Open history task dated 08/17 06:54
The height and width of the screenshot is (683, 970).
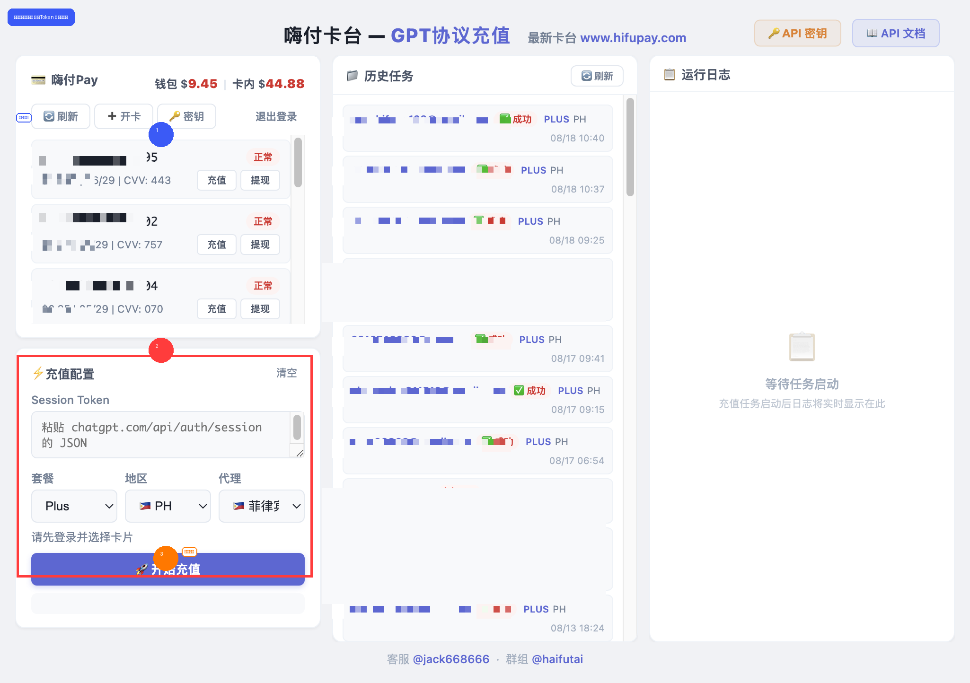coord(478,451)
